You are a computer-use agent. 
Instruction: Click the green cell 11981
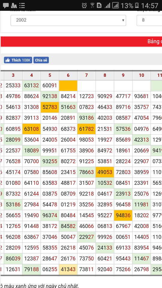pos(142,204)
